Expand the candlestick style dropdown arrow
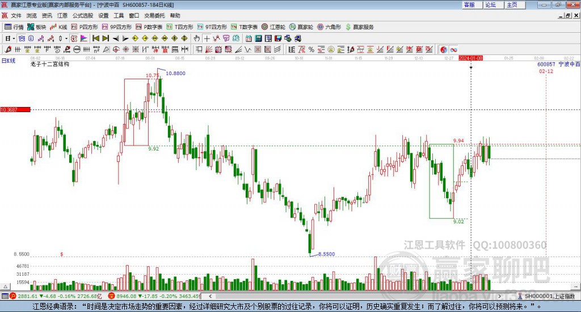Viewport: 581px width, 312px height. click(x=66, y=39)
